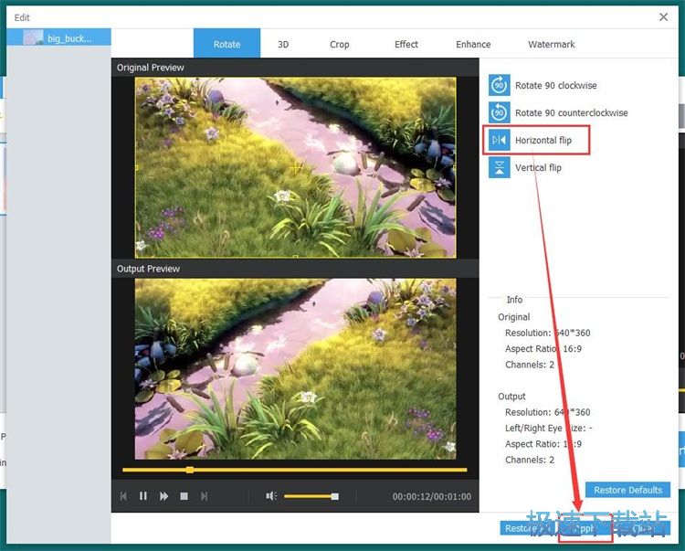Click the 'Left/Right Eye Size' text

click(x=548, y=428)
